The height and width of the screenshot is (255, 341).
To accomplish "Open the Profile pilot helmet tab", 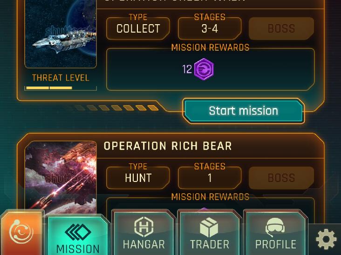I will click(x=275, y=233).
